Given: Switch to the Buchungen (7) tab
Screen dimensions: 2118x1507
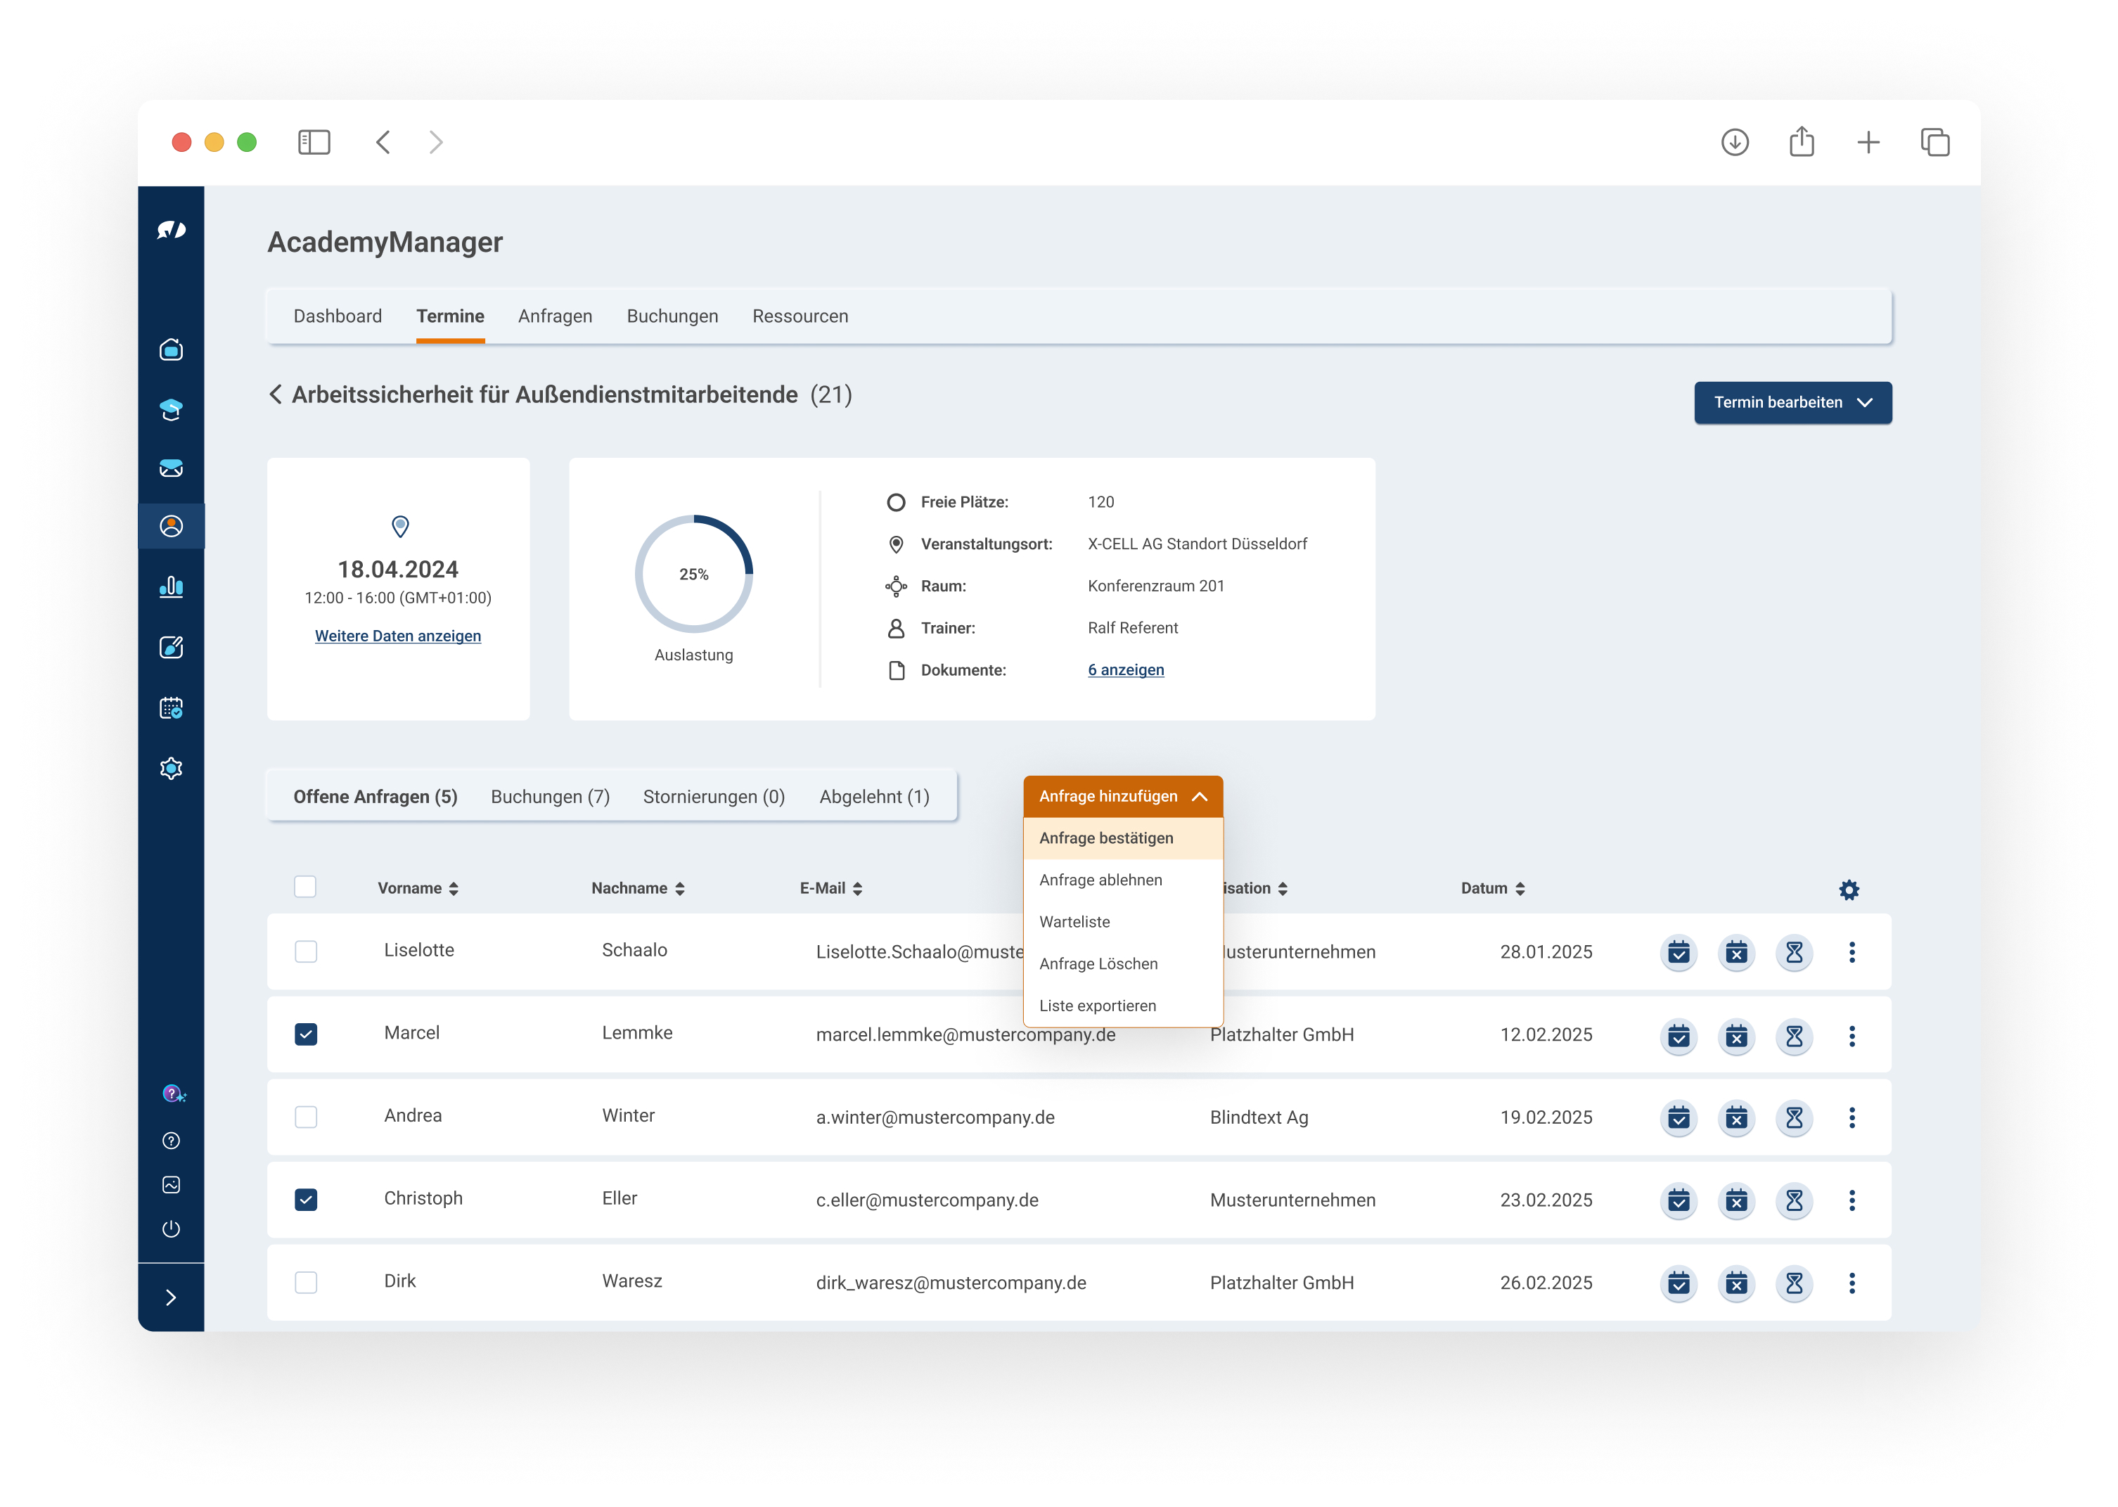Looking at the screenshot, I should [x=549, y=797].
